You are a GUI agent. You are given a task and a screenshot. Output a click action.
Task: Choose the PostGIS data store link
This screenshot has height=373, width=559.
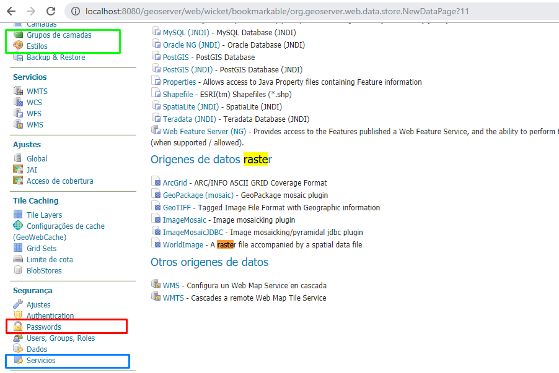176,58
